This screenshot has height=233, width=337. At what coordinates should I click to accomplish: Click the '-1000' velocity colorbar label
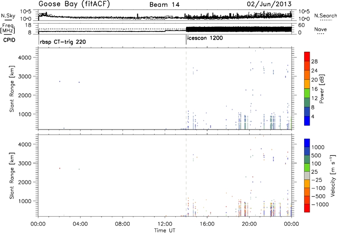[320, 204]
